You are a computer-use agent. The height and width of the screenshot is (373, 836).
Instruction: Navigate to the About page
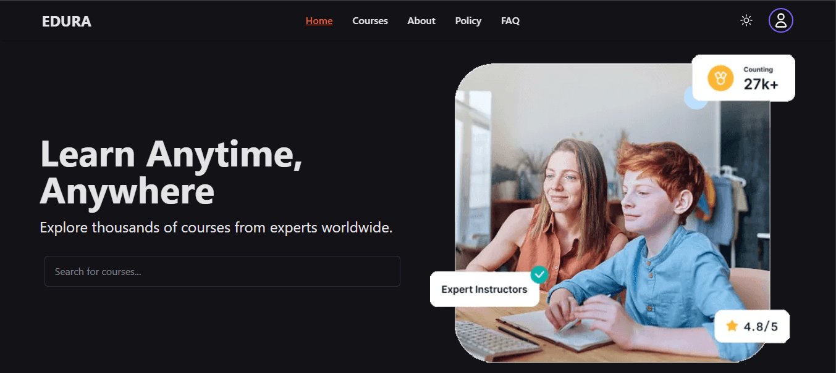pos(421,21)
